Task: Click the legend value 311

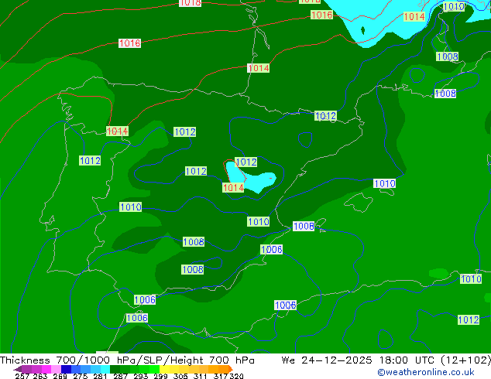Action: pyautogui.click(x=200, y=376)
